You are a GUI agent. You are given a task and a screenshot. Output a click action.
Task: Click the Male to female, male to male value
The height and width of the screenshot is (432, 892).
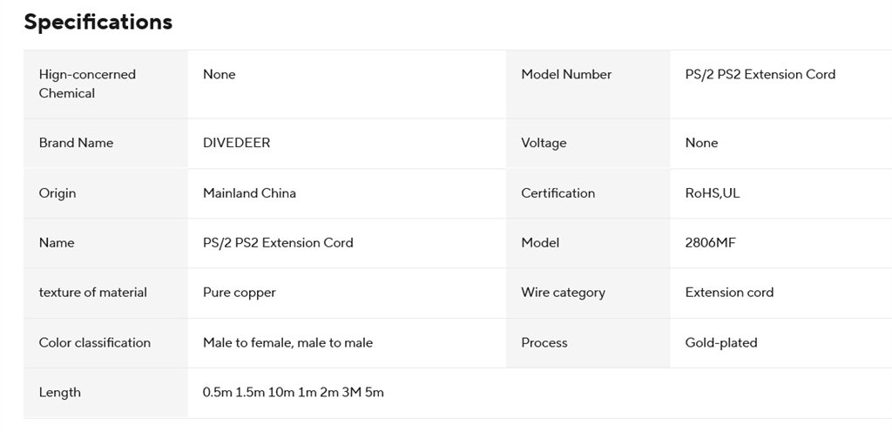tap(287, 343)
